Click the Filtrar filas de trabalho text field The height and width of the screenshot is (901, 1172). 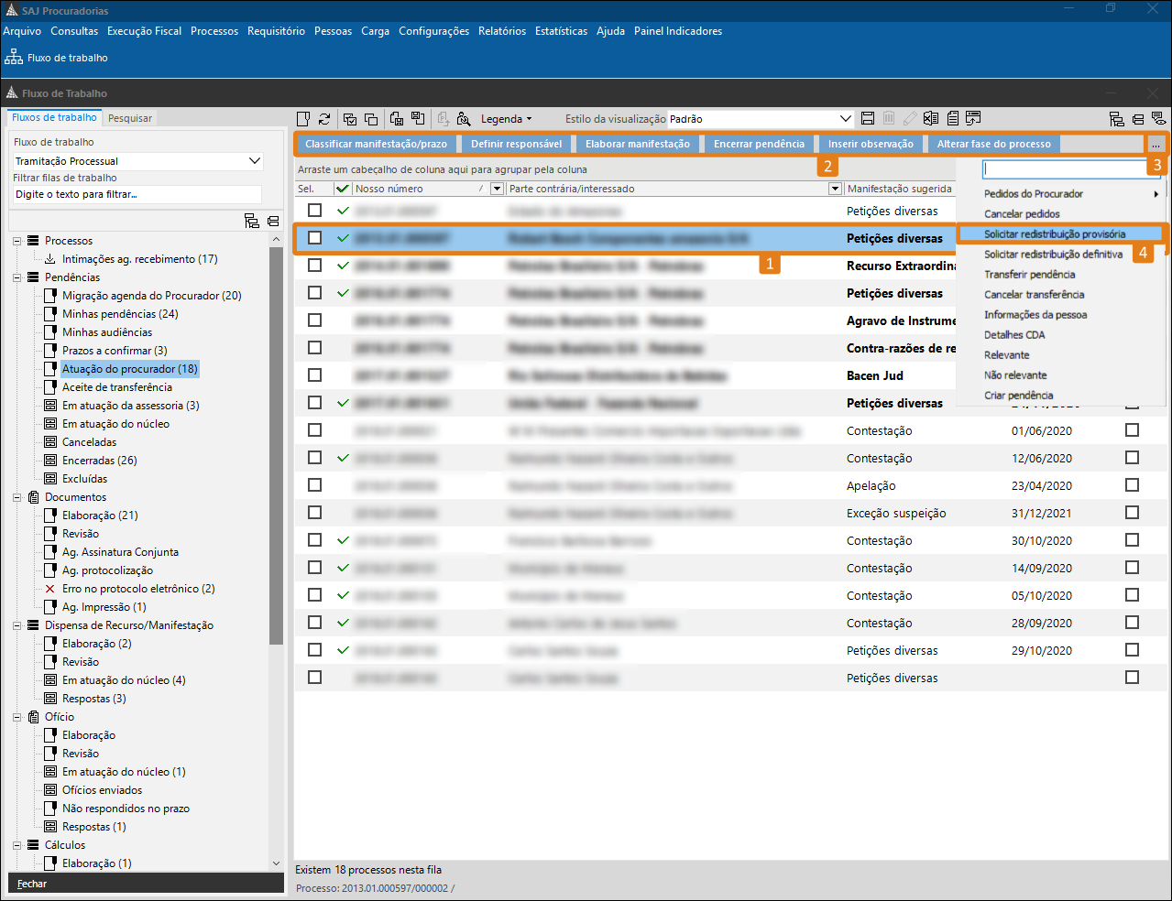pos(137,195)
